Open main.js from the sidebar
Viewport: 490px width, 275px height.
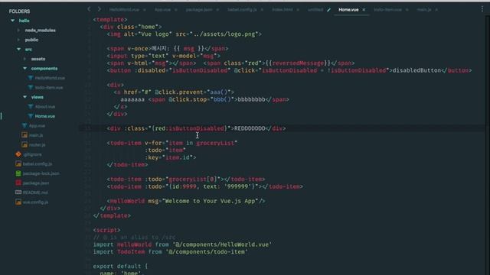tap(36, 135)
